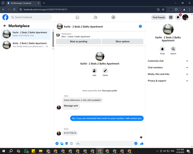The image size is (193, 154).
Task: Open the Friends icon in top navigation
Action: tap(95, 17)
